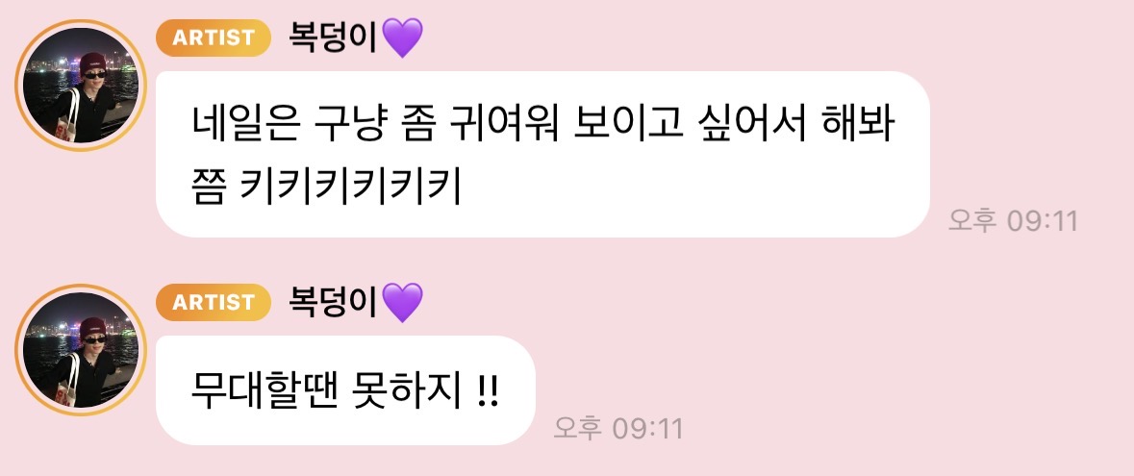The height and width of the screenshot is (476, 1134).
Task: Open the profile picture beside the first message
Action: [x=81, y=86]
